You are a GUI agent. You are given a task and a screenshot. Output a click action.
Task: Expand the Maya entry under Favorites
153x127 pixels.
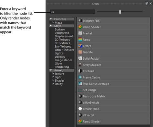click(x=53, y=22)
